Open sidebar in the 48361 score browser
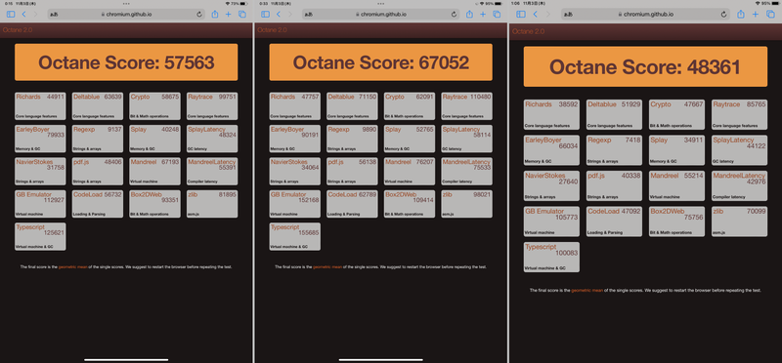The width and height of the screenshot is (782, 363). click(x=521, y=15)
